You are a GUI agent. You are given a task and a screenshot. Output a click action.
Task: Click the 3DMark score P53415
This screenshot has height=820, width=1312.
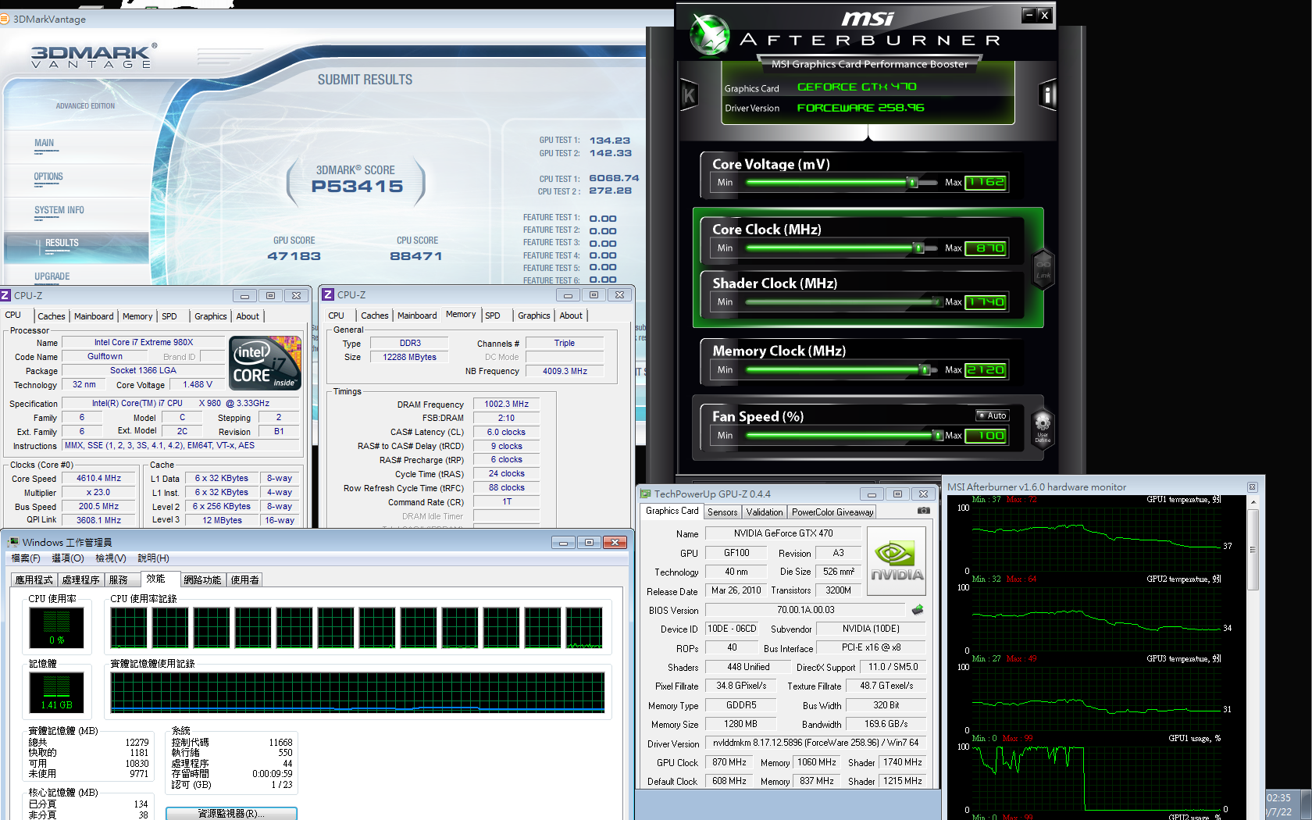tap(358, 187)
